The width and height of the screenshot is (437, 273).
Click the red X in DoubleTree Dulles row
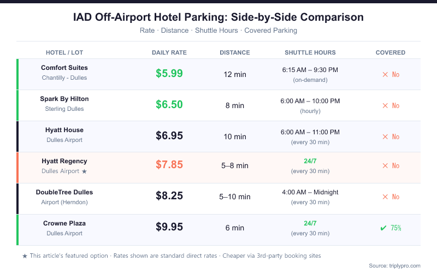385,197
